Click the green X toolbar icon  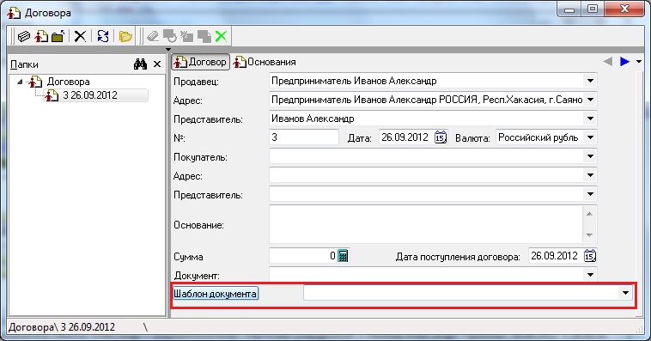[x=221, y=37]
